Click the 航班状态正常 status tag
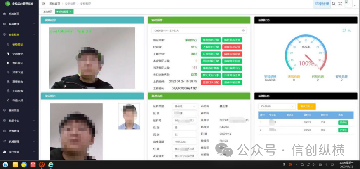 click(x=232, y=40)
